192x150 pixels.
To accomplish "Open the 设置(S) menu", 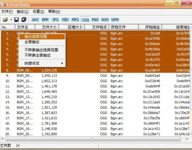I will (38, 12).
